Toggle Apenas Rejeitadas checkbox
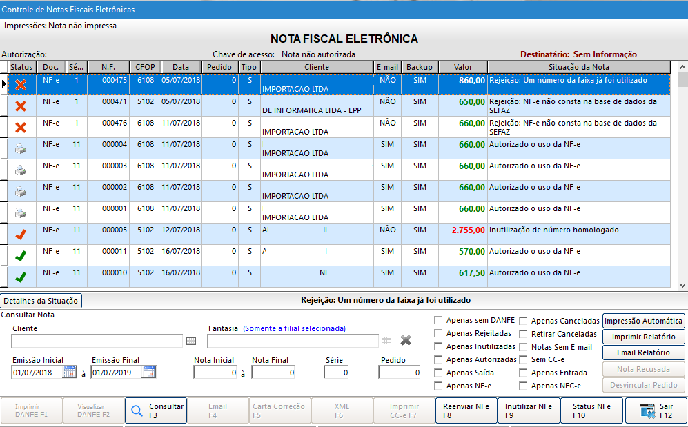688x427 pixels. pos(438,333)
